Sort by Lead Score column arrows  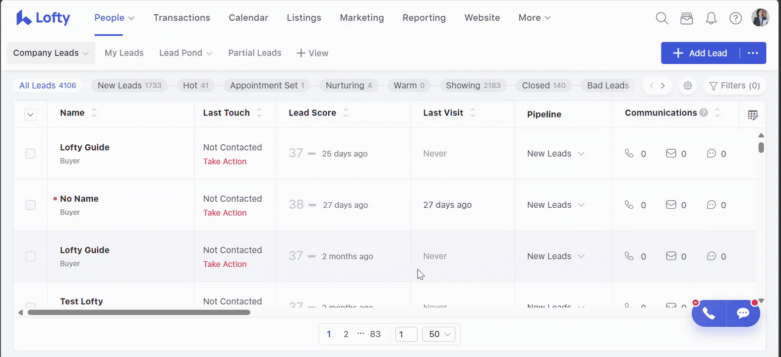point(346,113)
